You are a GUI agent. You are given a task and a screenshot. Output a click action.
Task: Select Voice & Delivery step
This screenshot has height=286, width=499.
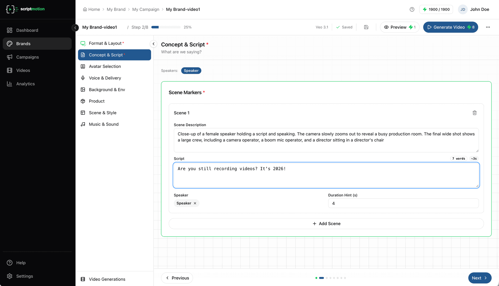(105, 78)
